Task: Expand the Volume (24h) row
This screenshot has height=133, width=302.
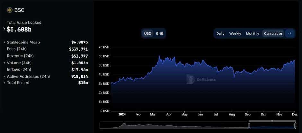Action: tap(4, 63)
